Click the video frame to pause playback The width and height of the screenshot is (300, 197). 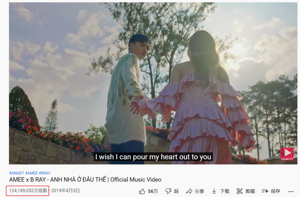(x=153, y=83)
